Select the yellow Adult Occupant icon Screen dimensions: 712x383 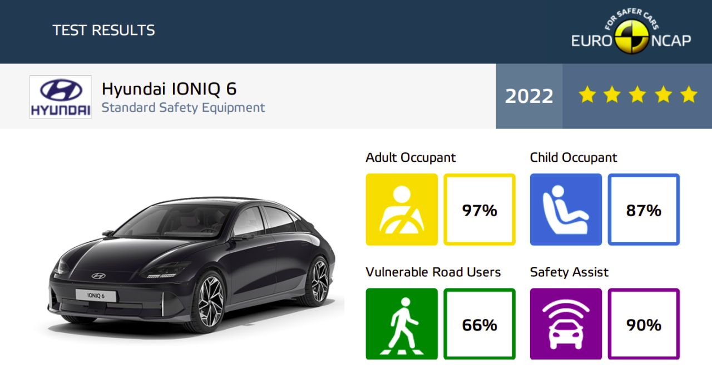click(x=402, y=210)
